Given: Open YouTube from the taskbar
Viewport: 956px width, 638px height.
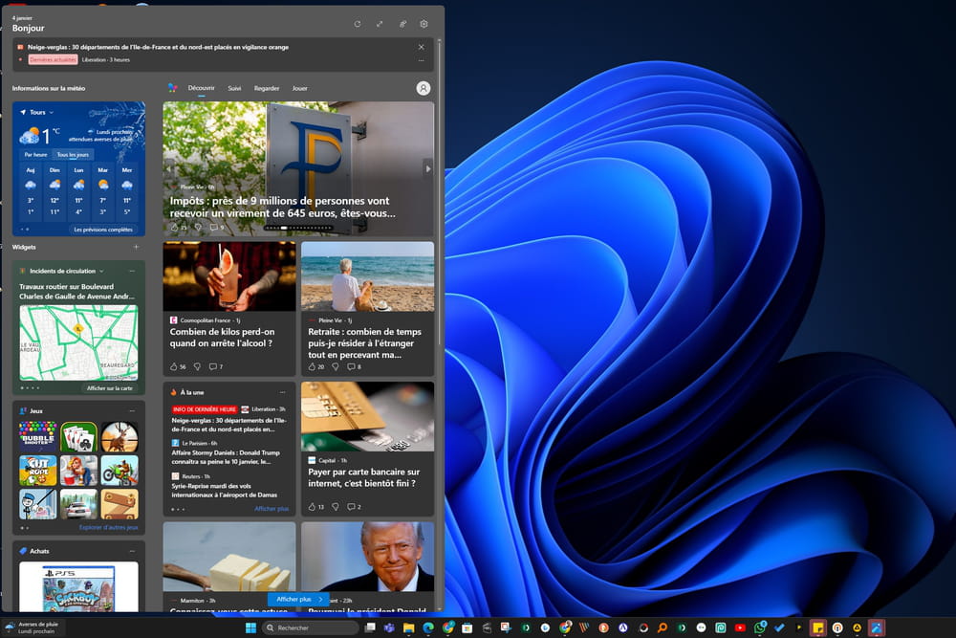Looking at the screenshot, I should (x=740, y=627).
